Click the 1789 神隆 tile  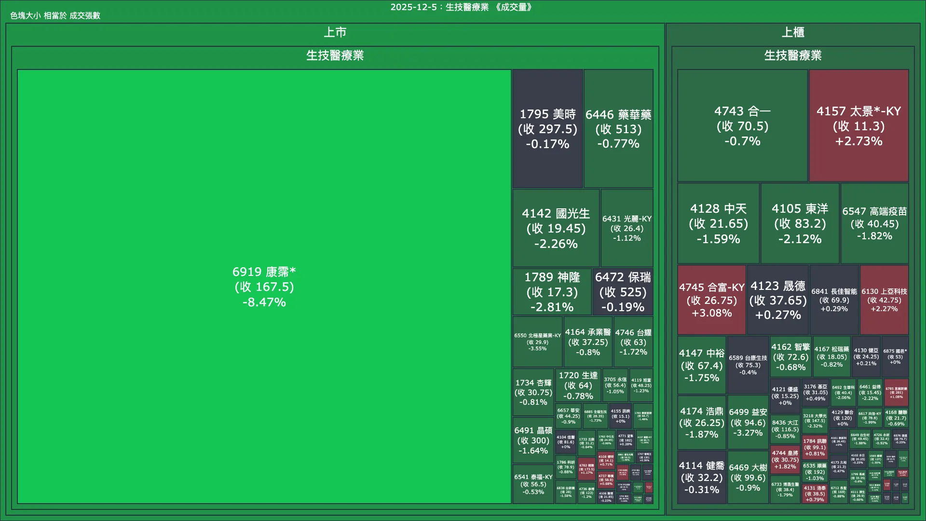click(x=552, y=292)
